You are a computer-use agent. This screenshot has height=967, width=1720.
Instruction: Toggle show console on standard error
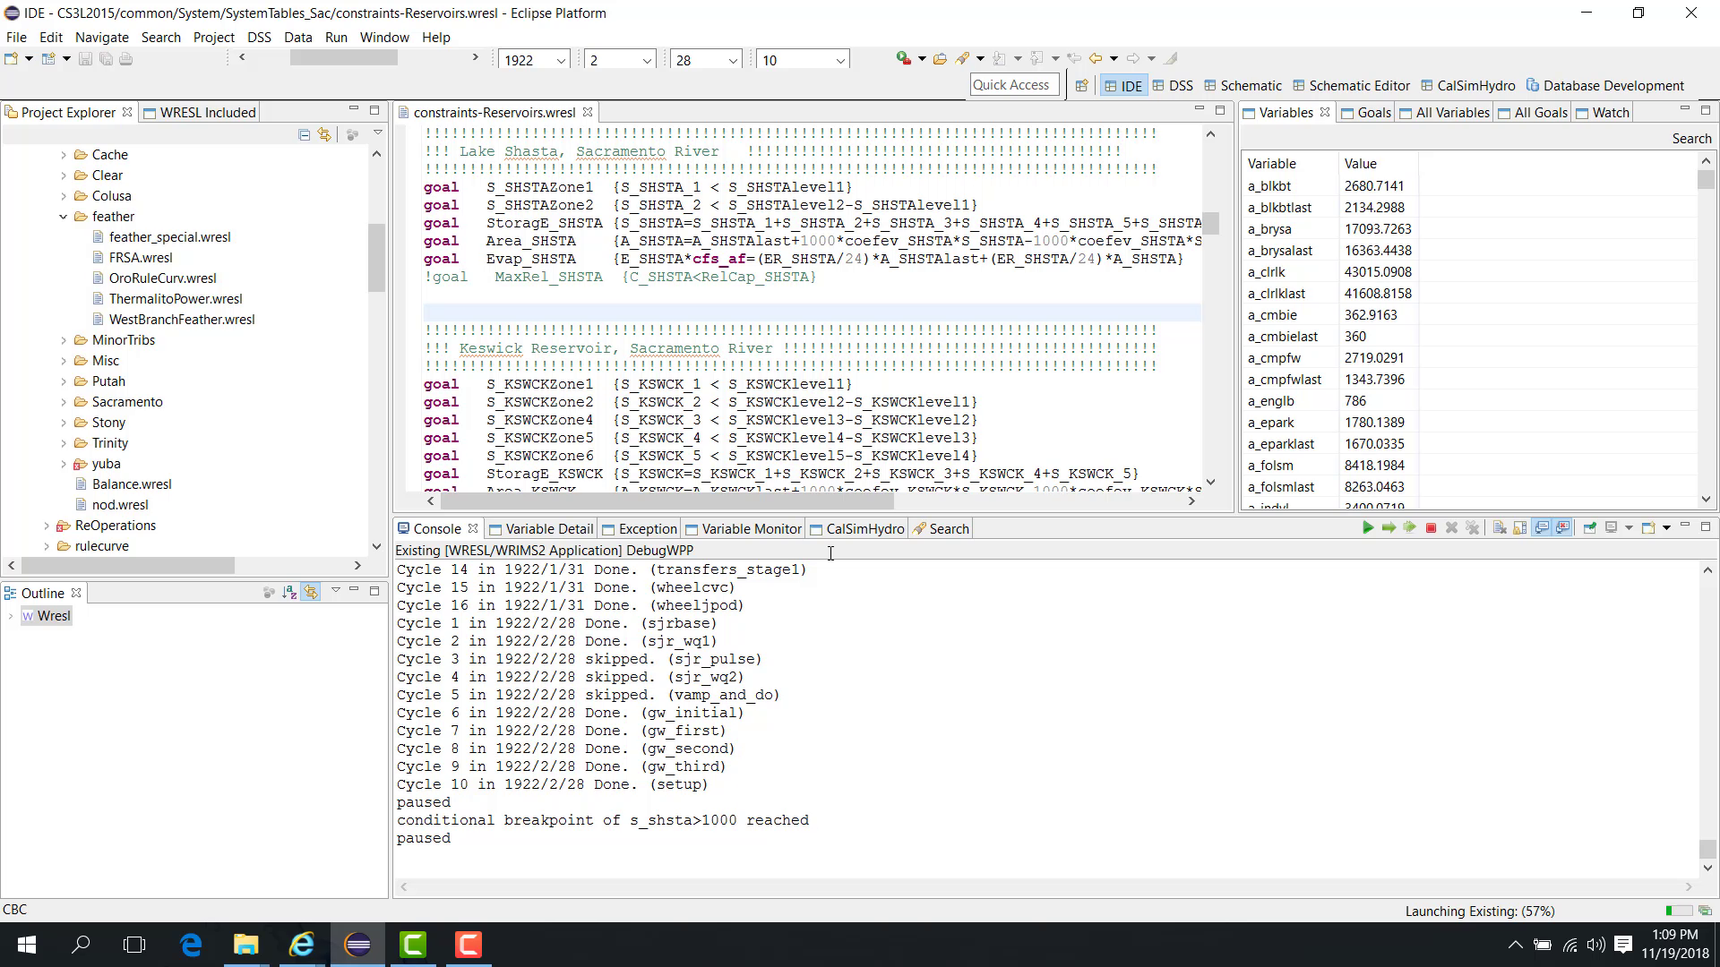pos(1563,528)
